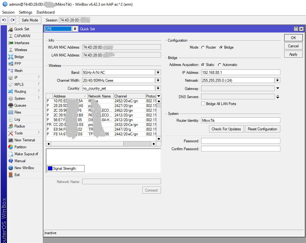306x243 pixels.
Task: Select row with channel 2427/20/gn
Action: pos(101,106)
